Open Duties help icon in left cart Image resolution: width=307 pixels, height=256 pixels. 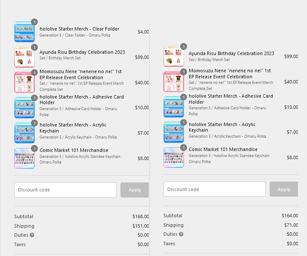click(32, 235)
